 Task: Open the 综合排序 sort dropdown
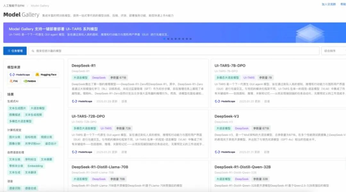[x=333, y=51]
